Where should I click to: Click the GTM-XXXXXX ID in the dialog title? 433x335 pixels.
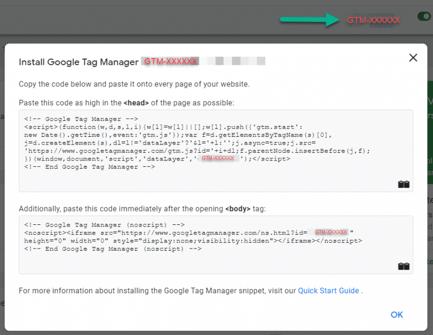tap(170, 61)
